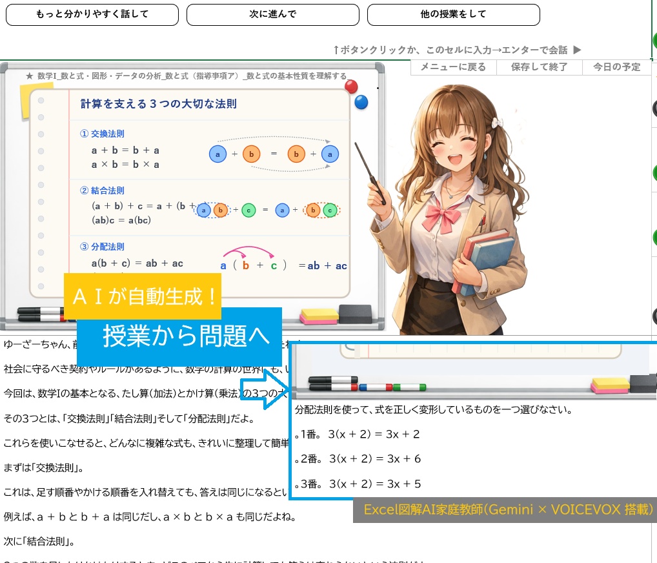Click the ③ 分配法則 heading on slide

coord(102,247)
